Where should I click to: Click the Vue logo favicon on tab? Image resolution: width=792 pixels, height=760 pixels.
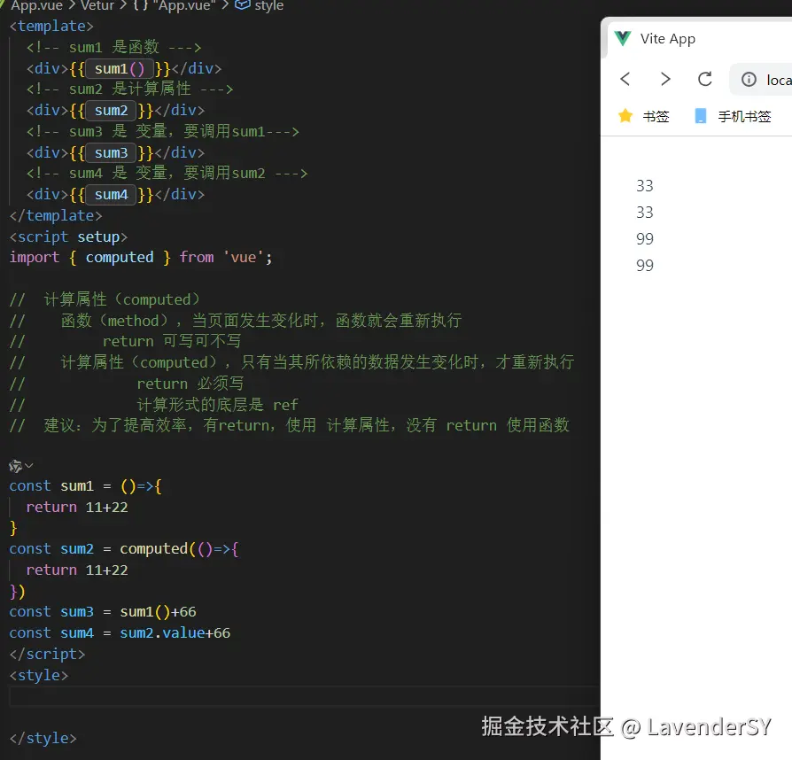623,39
